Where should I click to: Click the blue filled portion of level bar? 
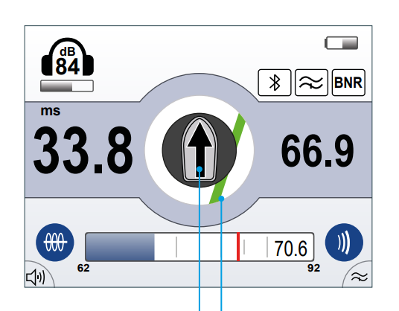pyautogui.click(x=120, y=247)
